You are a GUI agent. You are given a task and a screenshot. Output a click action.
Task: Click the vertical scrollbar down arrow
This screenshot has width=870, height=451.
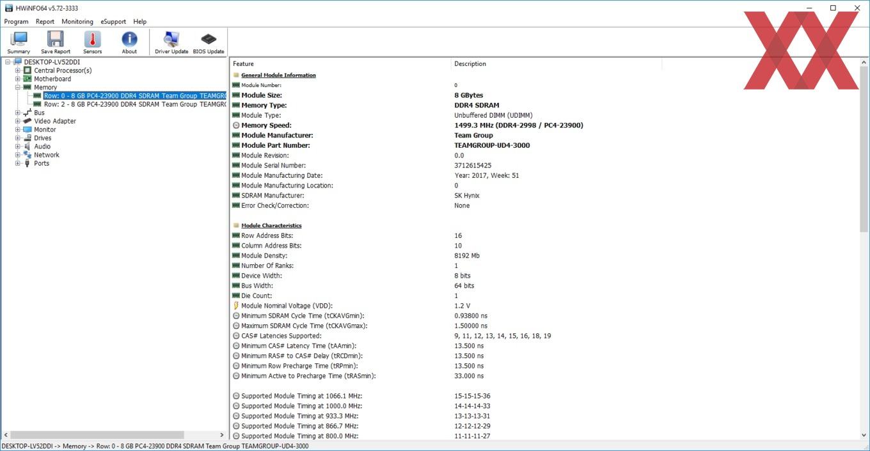pyautogui.click(x=864, y=435)
